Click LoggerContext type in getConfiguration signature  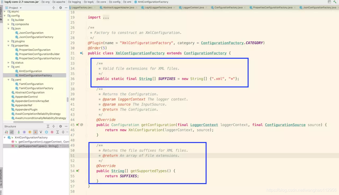tap(204, 125)
